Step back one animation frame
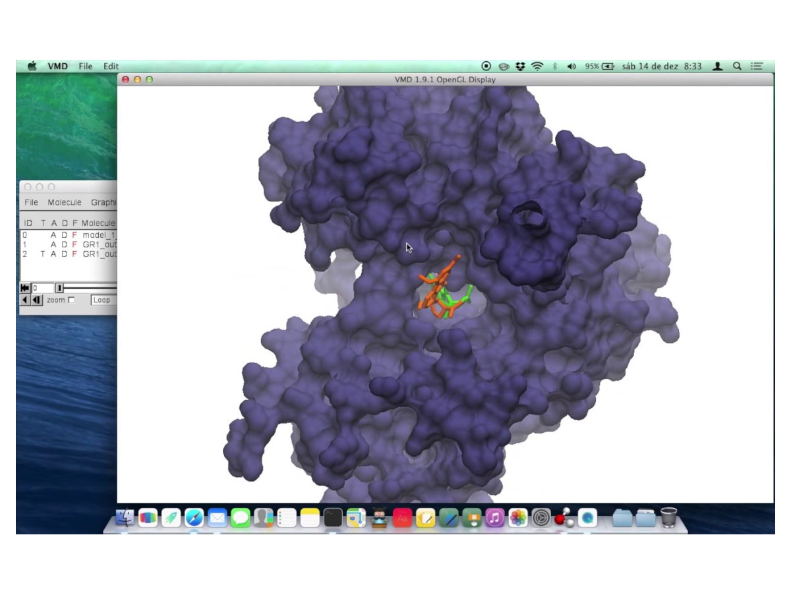 click(36, 300)
